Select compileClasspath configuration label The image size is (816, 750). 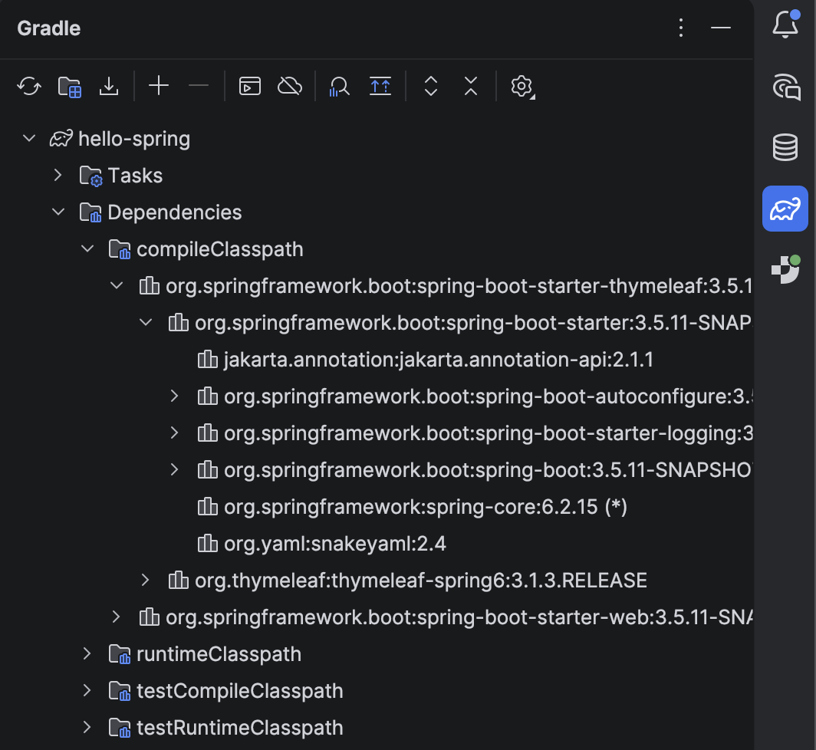click(220, 250)
